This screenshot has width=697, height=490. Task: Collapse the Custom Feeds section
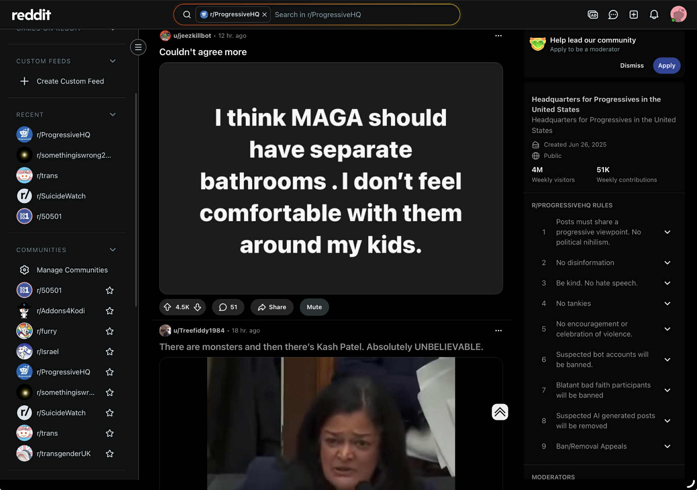tap(113, 61)
